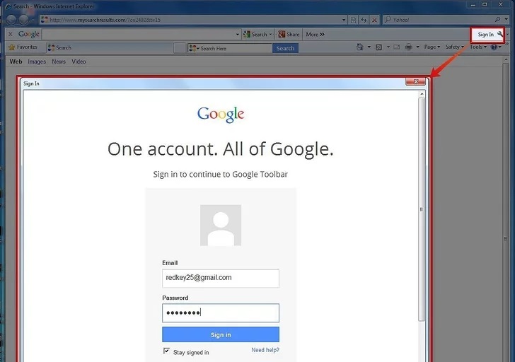515x362 pixels.
Task: Expand the Google Toolbar search box dropdown
Action: tap(238, 35)
